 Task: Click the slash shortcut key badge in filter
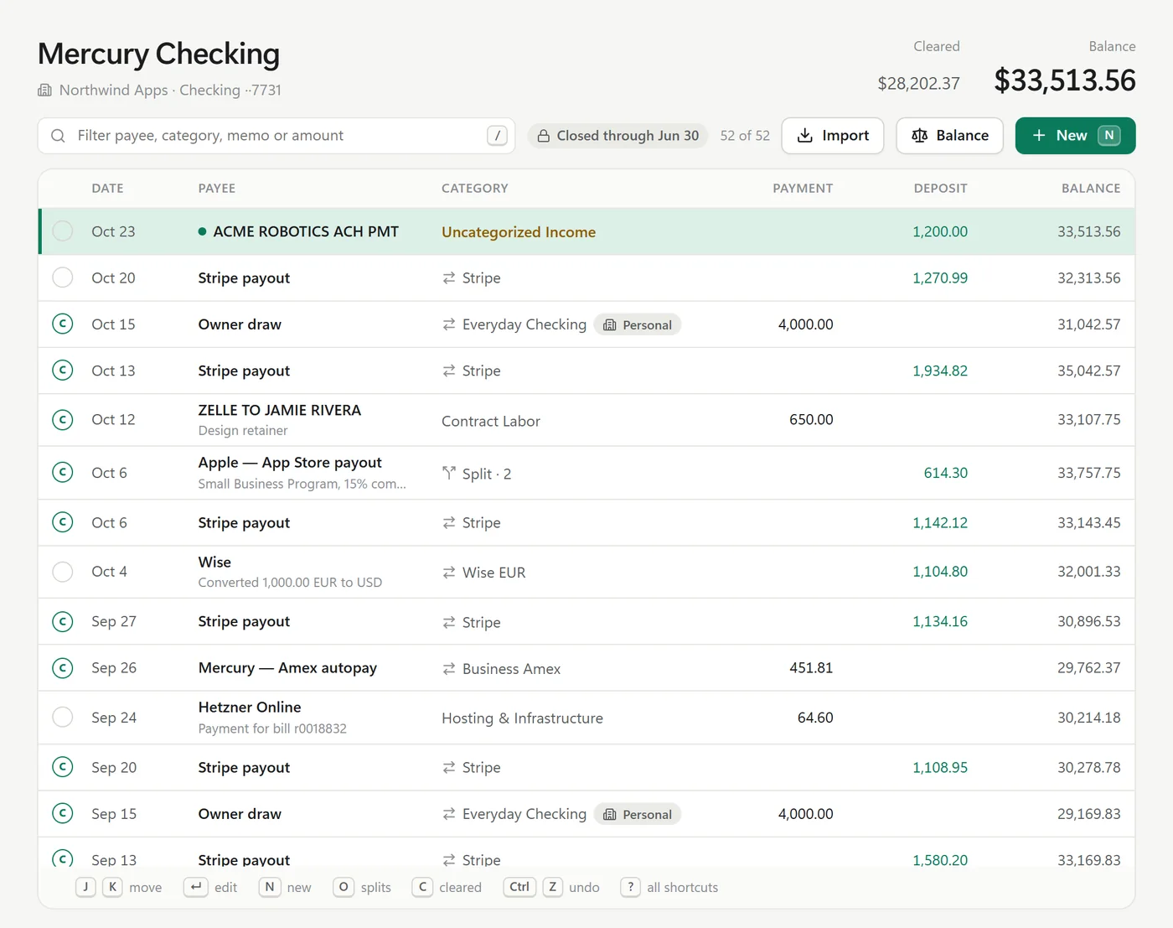497,136
